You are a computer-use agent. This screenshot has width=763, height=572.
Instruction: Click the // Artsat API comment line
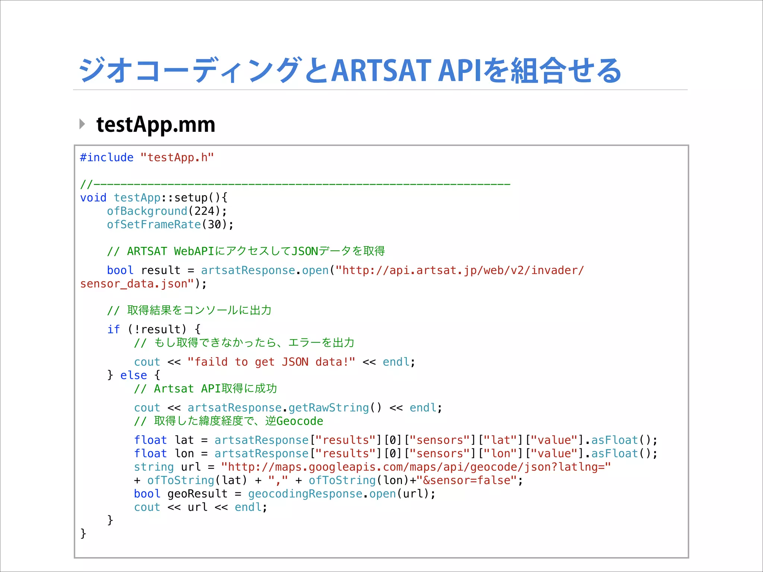pyautogui.click(x=205, y=388)
